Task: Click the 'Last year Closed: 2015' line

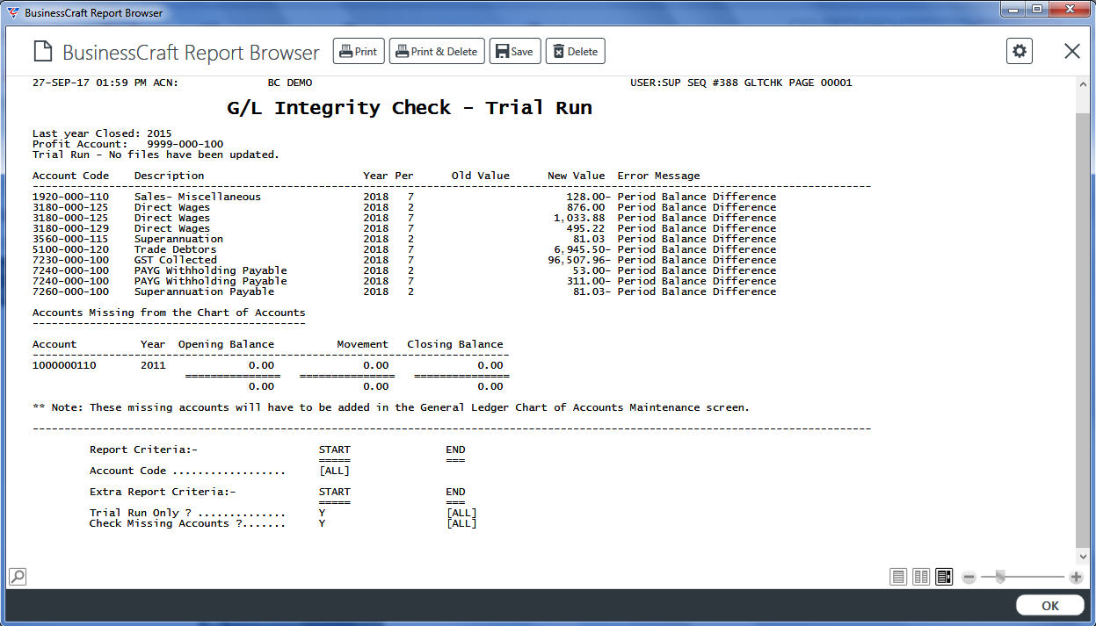Action: (102, 133)
